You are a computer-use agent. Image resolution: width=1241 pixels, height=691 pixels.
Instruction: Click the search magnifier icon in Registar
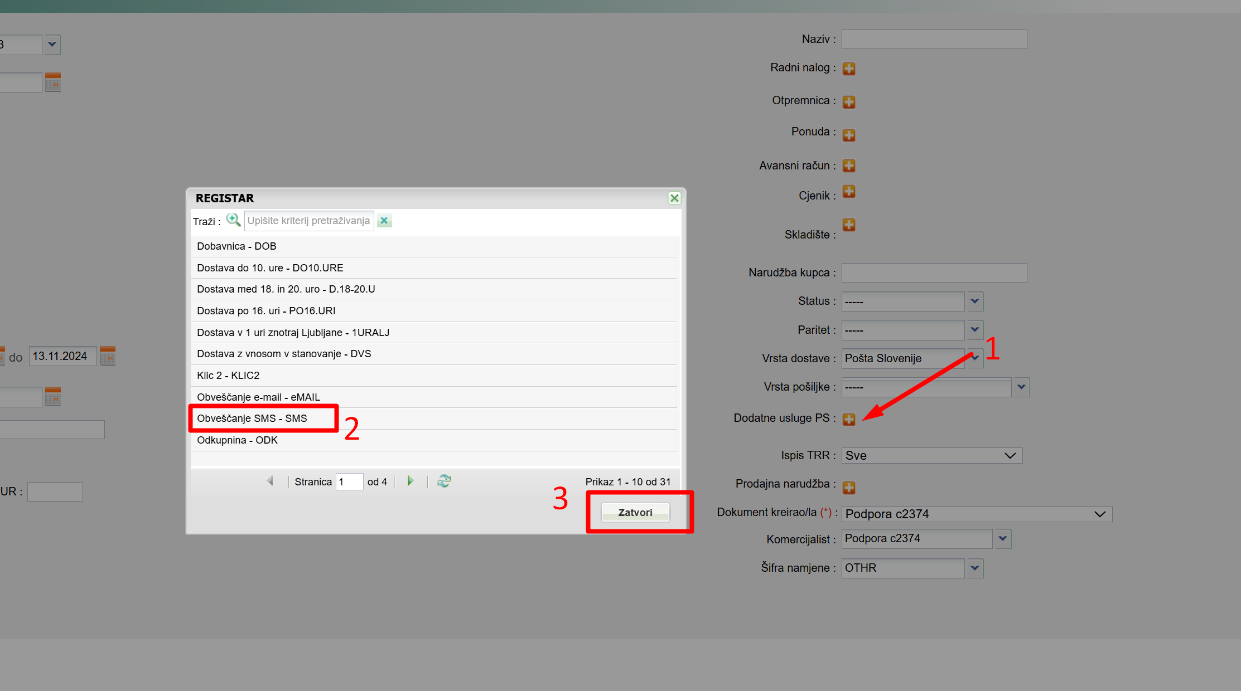(233, 221)
